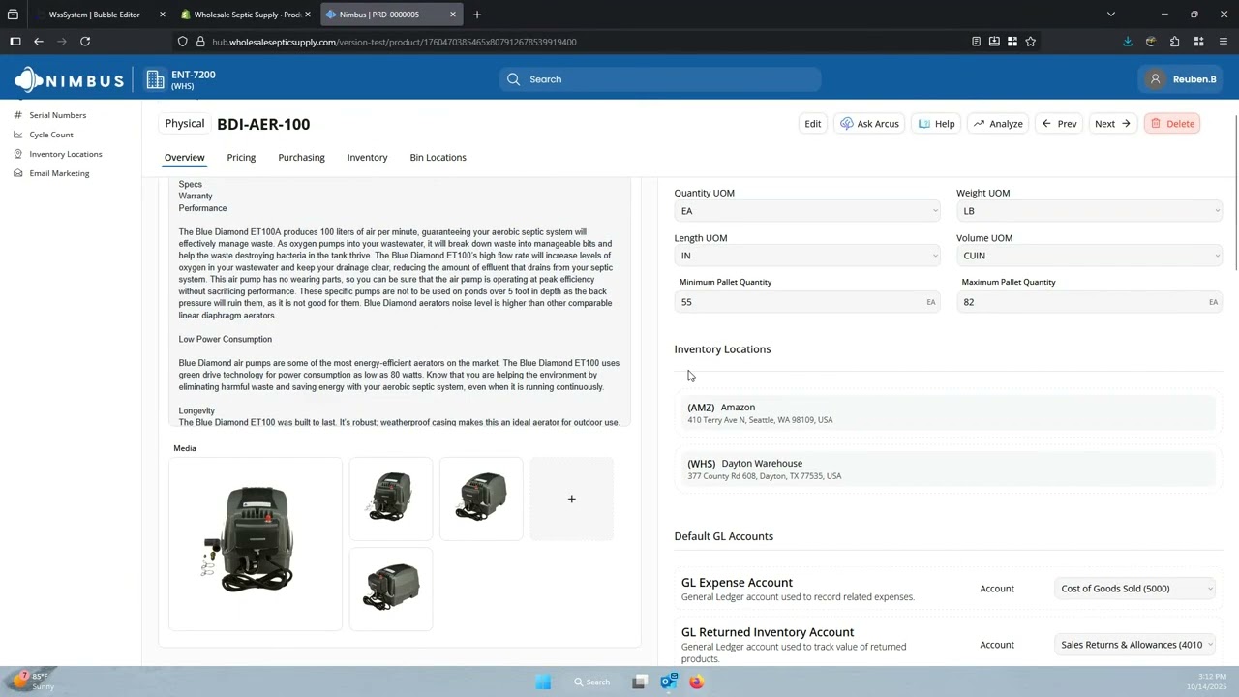
Task: Change the GL Expense Account dropdown
Action: tap(1134, 589)
